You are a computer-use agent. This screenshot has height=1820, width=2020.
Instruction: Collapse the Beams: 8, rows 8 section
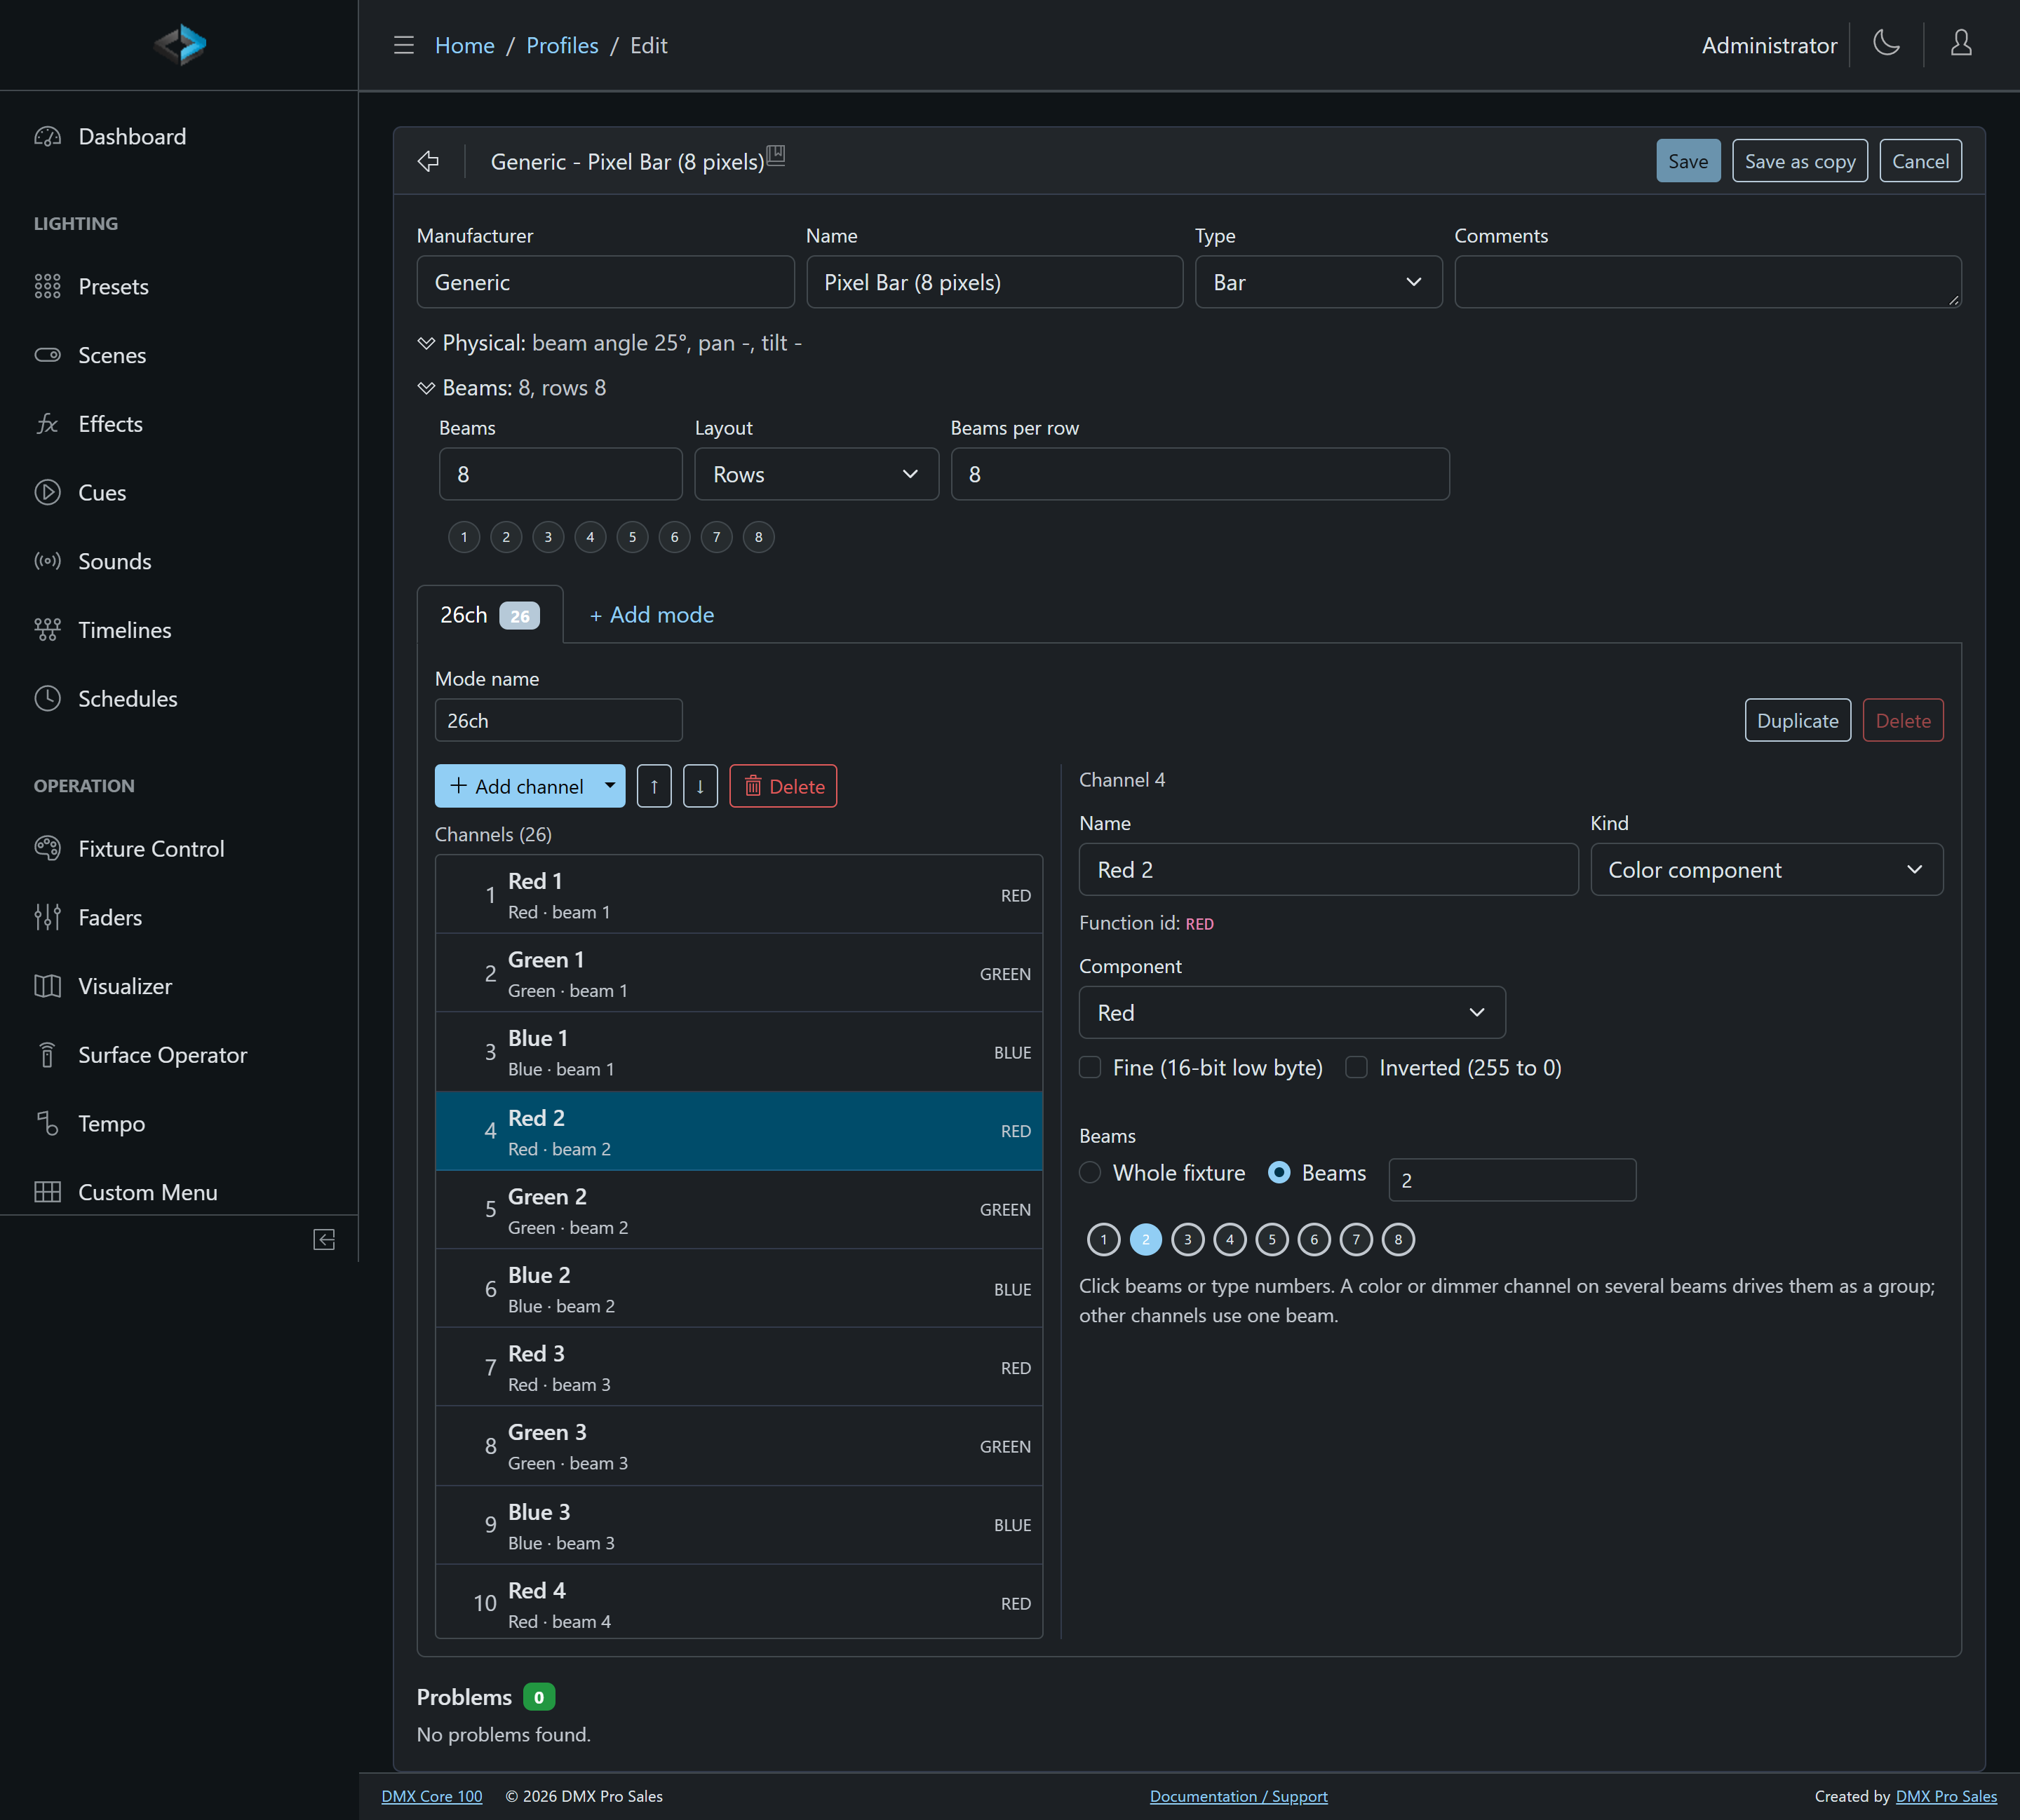coord(426,388)
